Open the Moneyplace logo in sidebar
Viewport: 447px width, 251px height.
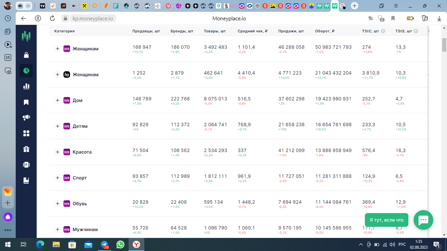(26, 36)
